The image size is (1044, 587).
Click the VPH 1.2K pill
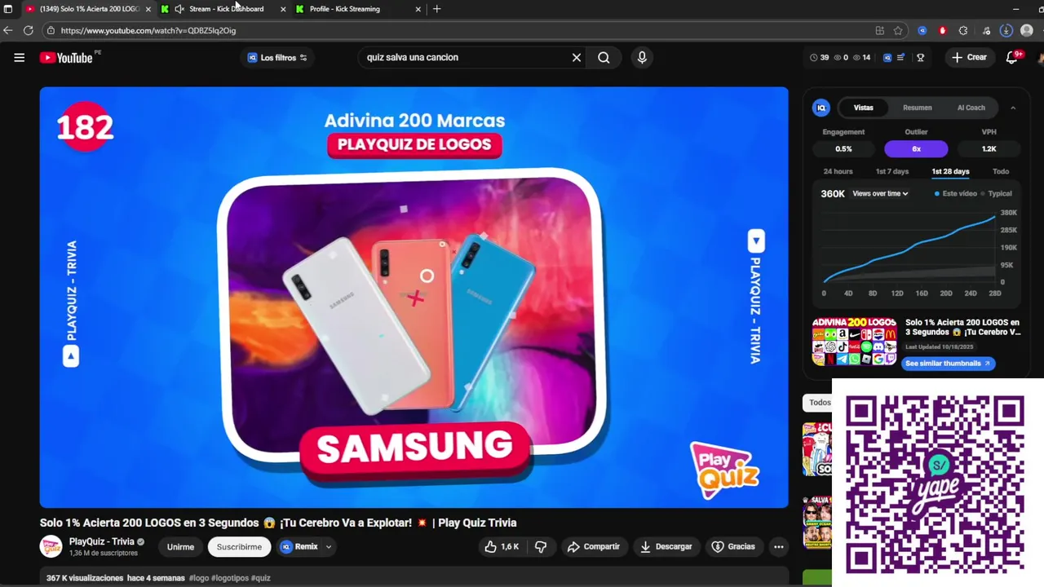[x=989, y=149]
